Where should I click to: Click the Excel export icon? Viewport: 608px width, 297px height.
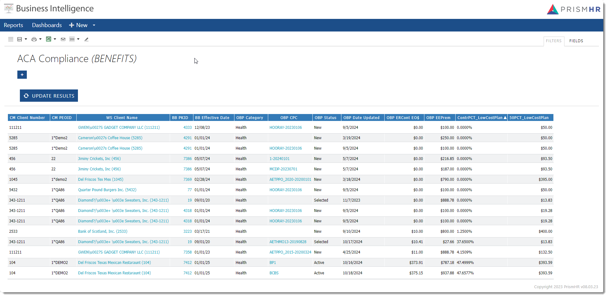tap(49, 39)
